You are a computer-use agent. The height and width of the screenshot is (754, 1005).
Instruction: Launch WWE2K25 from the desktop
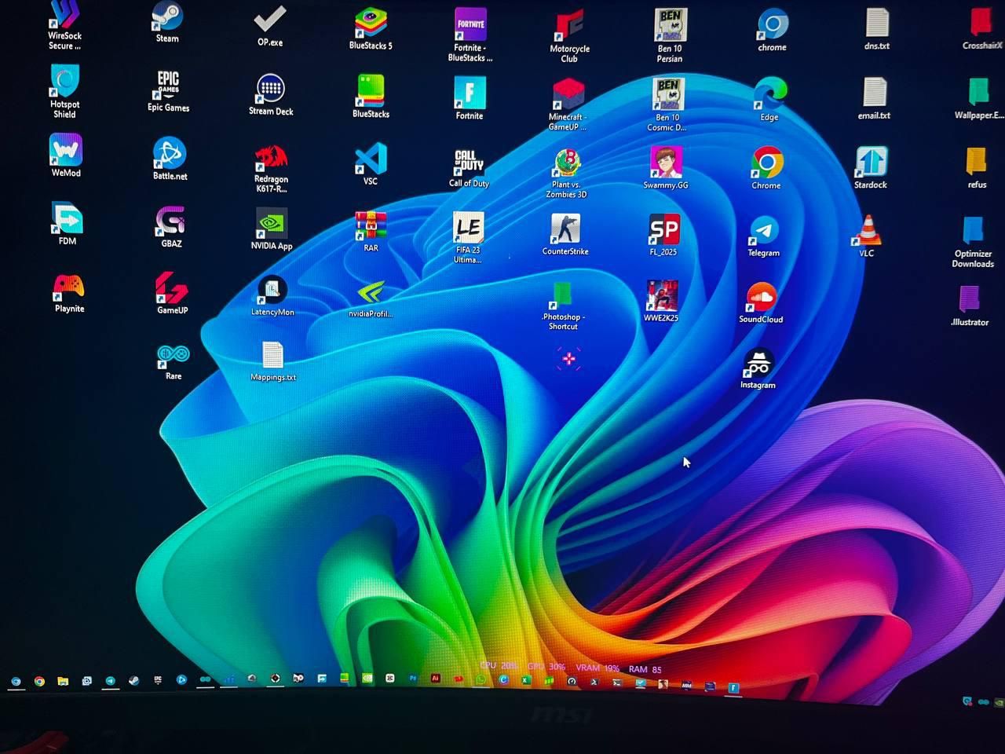coord(661,301)
